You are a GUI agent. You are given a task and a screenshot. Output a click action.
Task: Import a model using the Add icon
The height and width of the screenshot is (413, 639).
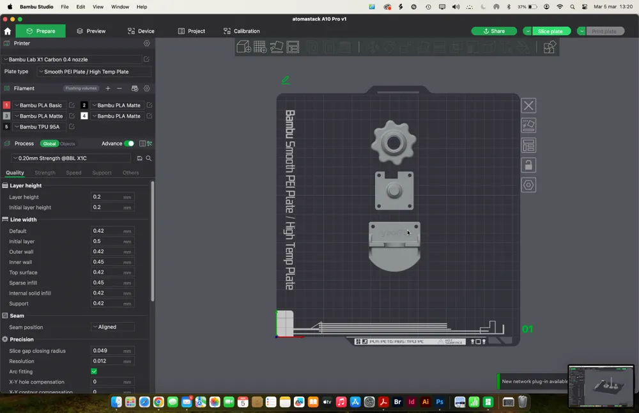243,47
